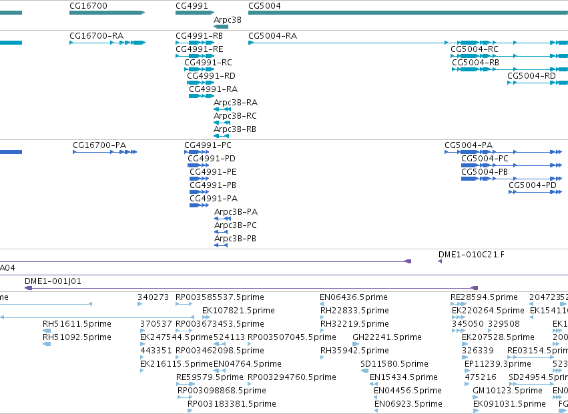This screenshot has width=568, height=414.
Task: Open the CG4991-PD protein label
Action: pos(212,159)
